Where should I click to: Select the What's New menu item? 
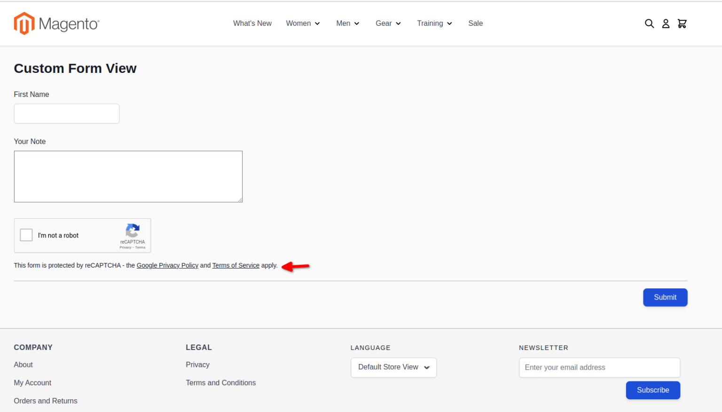click(x=252, y=23)
